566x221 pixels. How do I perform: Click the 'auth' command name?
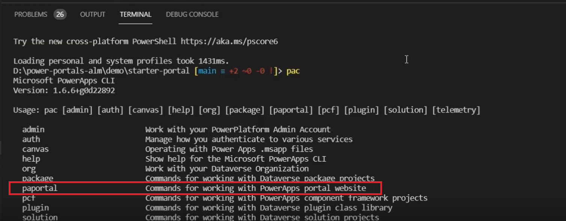[31, 139]
